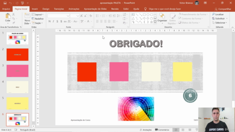The image size is (235, 132).
Task: Click the Selecionar button
Action: point(220,23)
